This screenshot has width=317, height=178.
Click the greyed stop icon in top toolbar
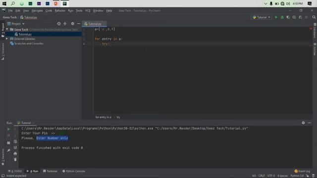point(307,17)
